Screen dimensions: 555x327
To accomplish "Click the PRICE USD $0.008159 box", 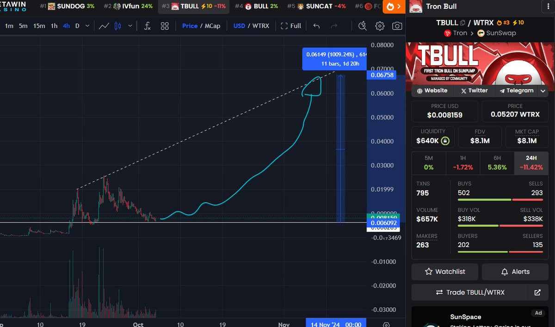I will [x=445, y=111].
